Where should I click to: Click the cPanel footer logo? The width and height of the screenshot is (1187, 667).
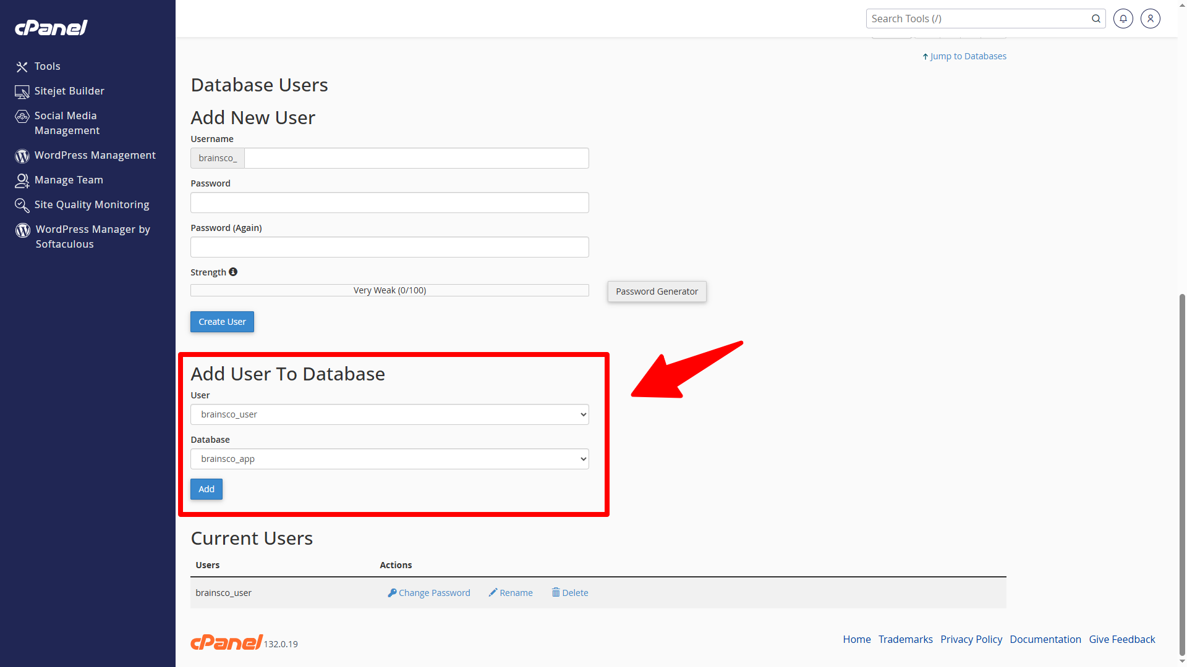pyautogui.click(x=227, y=642)
